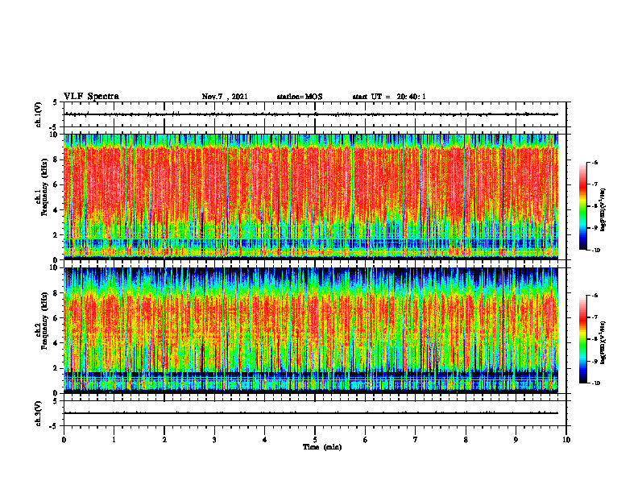The width and height of the screenshot is (638, 493).
Task: Click the 'Time (min)' x-axis label
Action: point(322,447)
